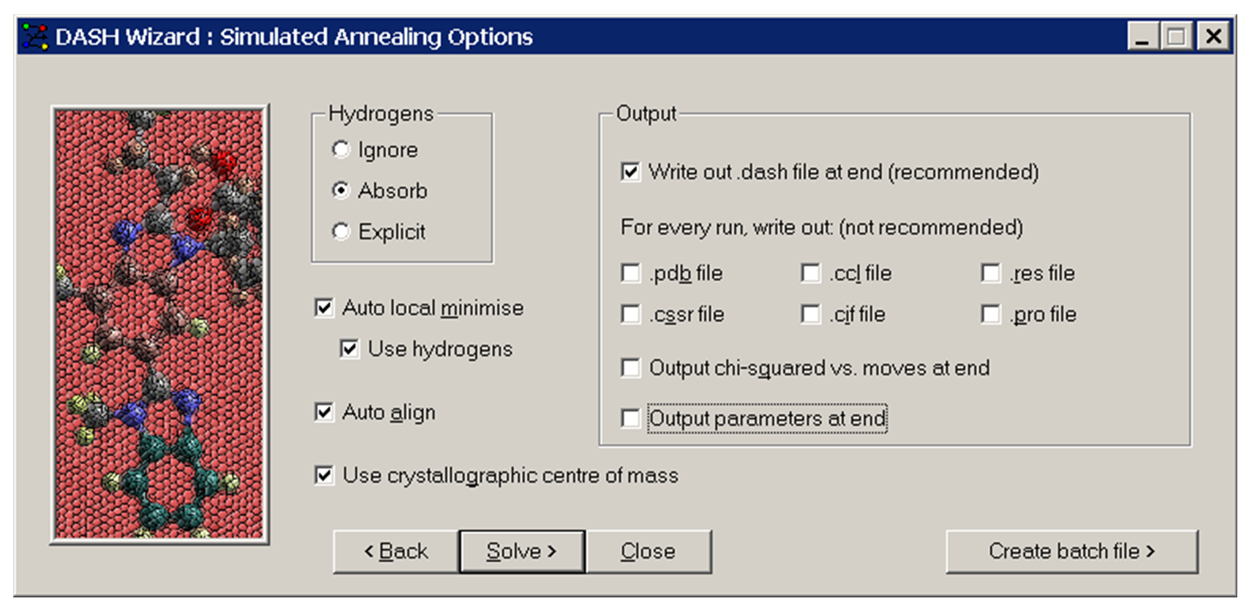Click the DASH application icon in title bar

[x=35, y=37]
